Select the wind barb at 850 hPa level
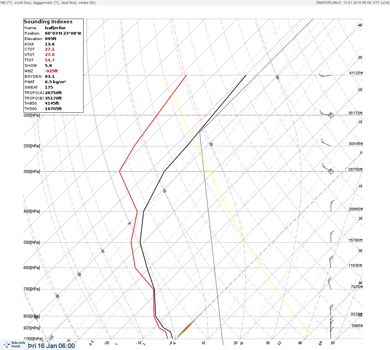Screen dimensions: 390x350 coord(331,310)
